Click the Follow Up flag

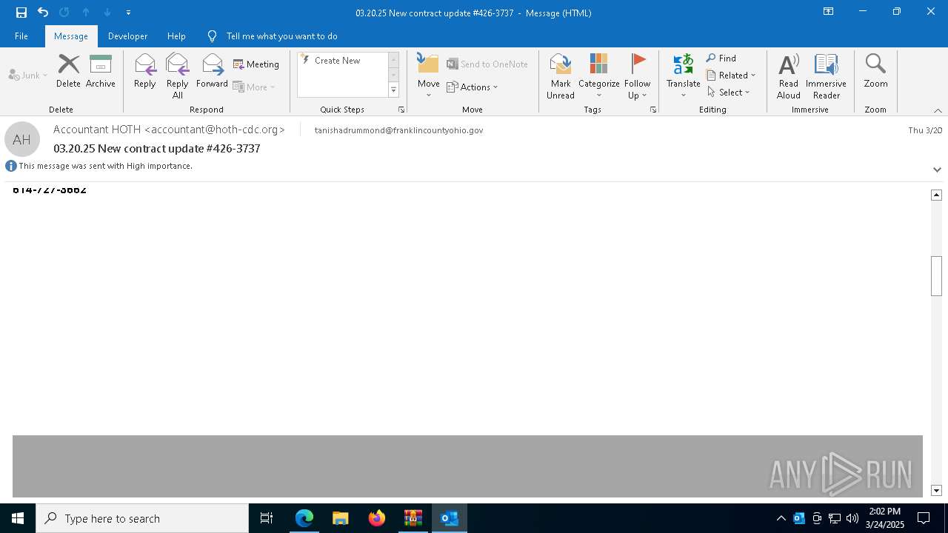point(637,76)
